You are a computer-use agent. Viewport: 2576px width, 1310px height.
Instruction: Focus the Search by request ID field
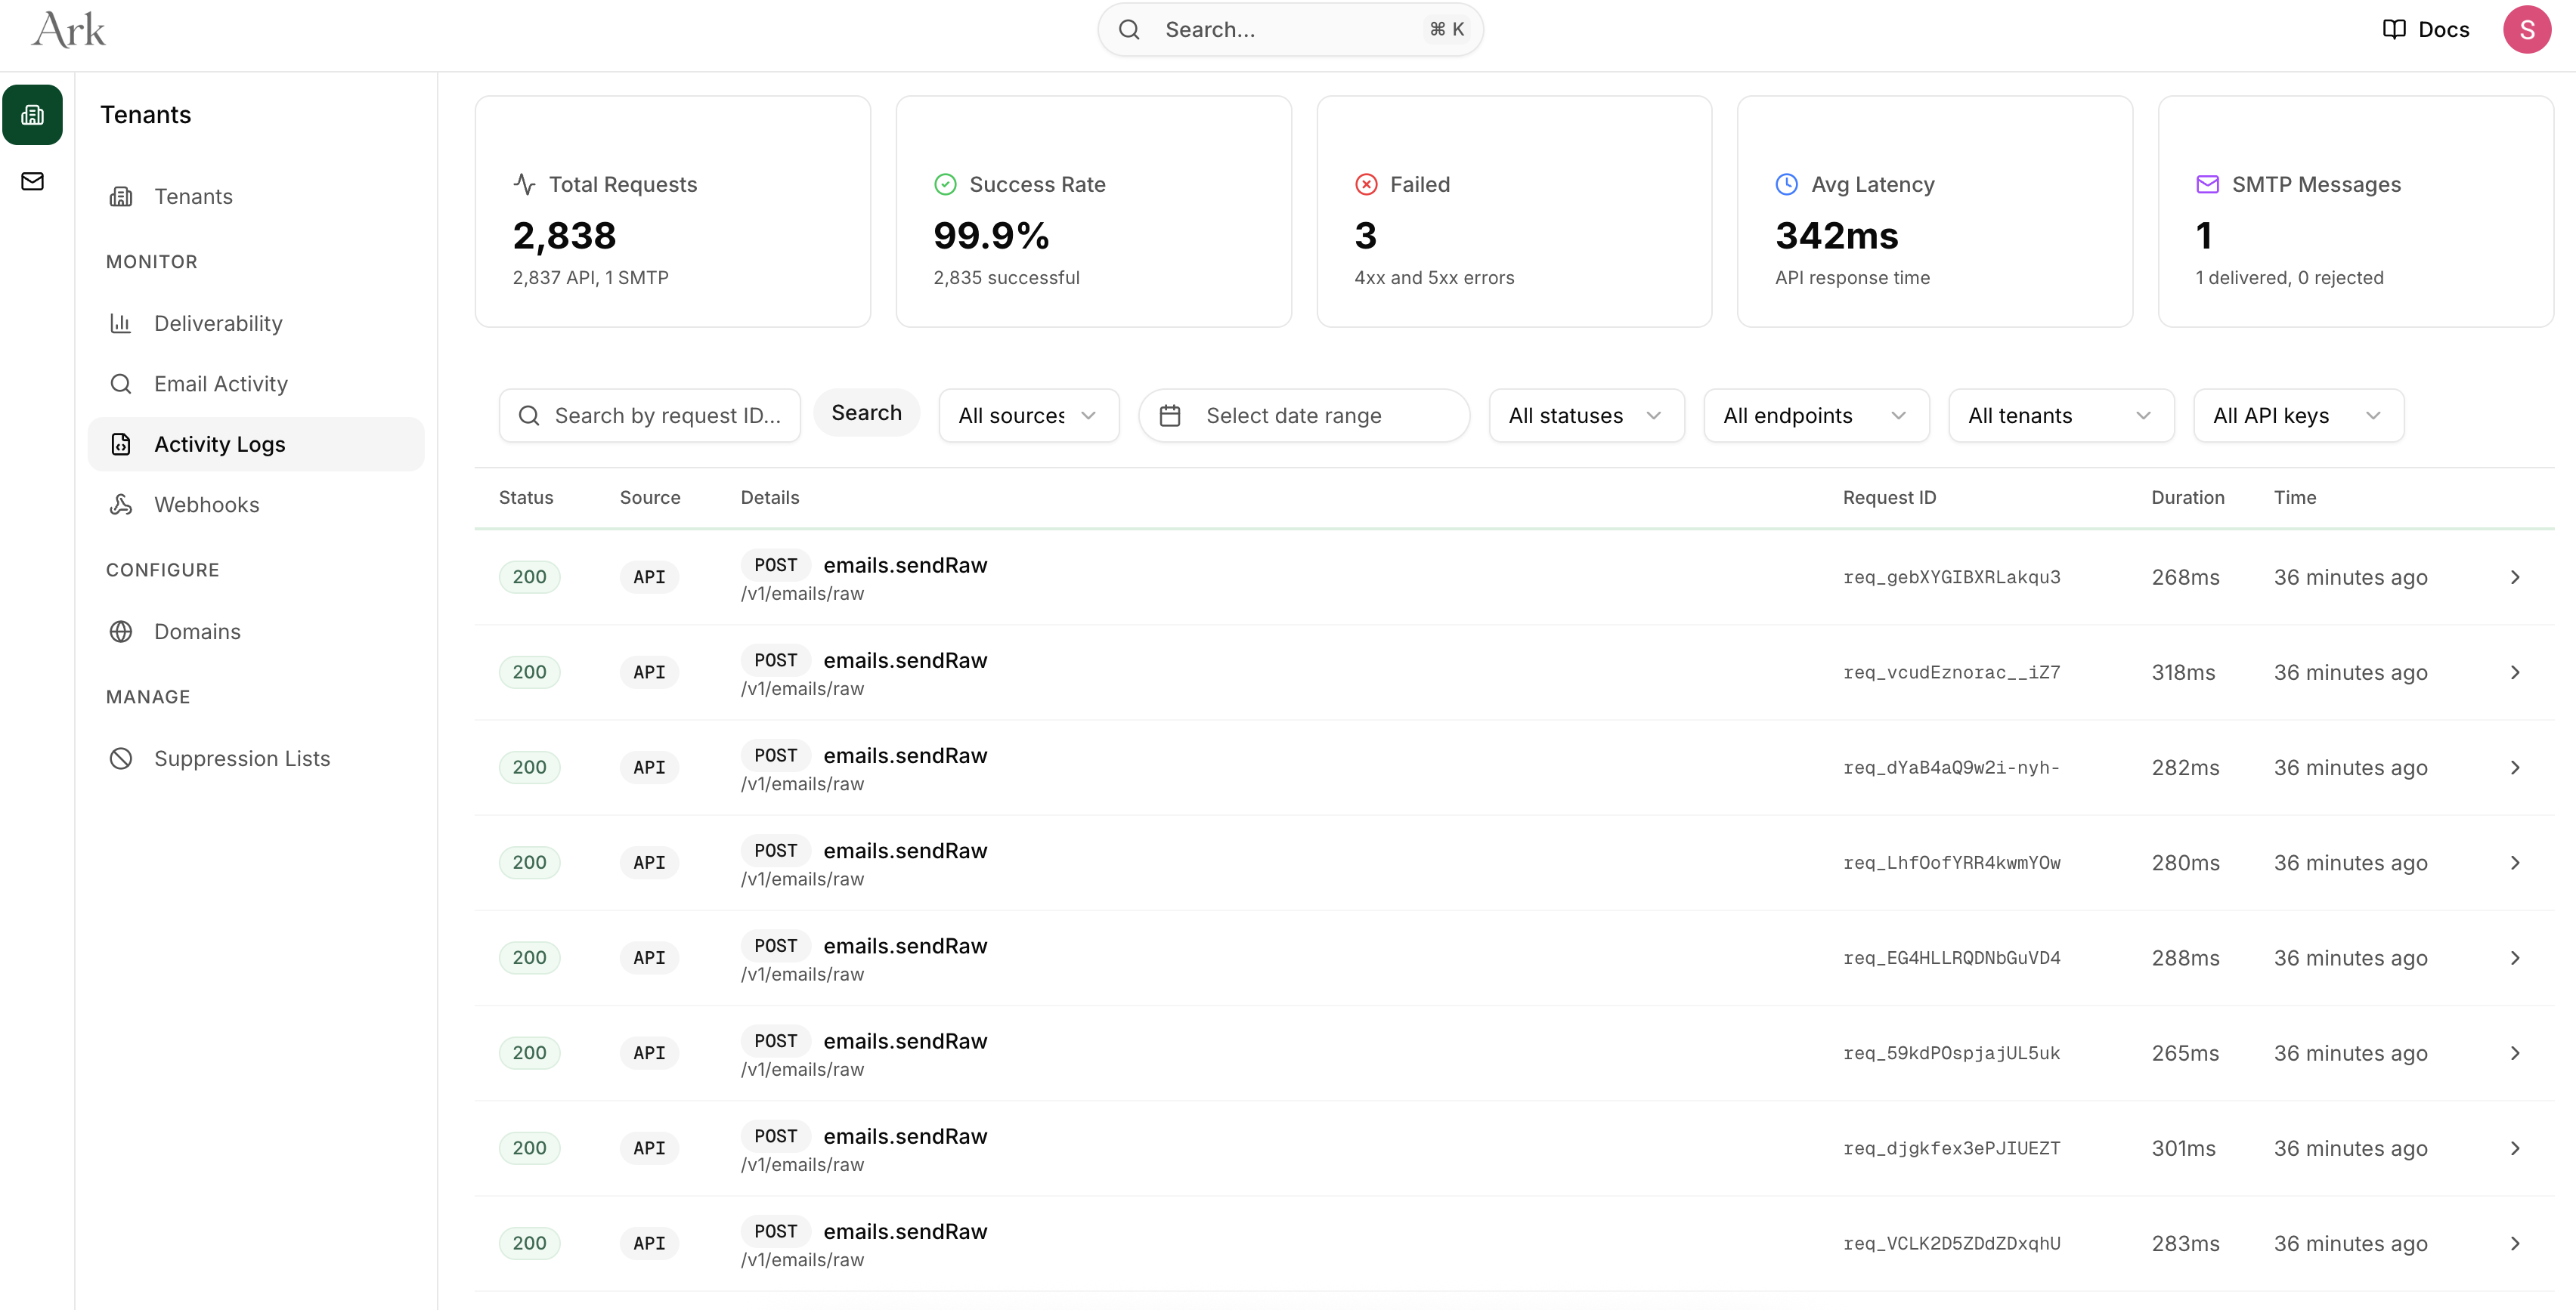(x=665, y=416)
